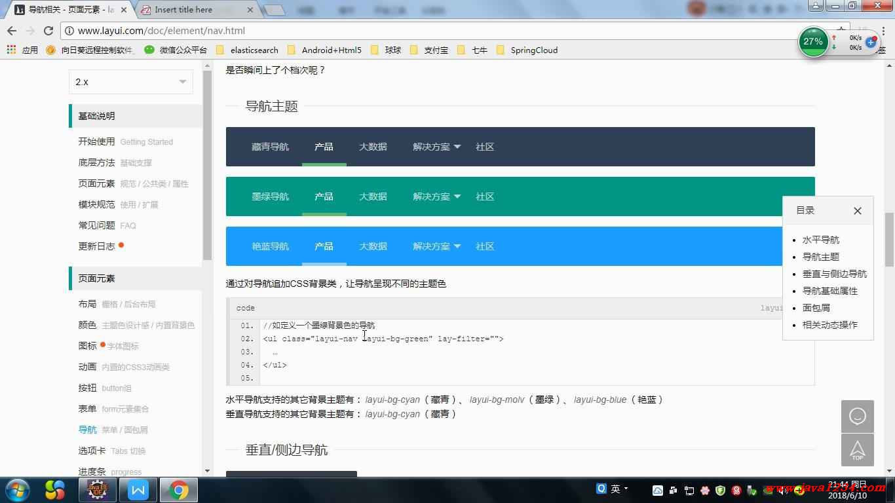
Task: Open 底层方法 基础支撑 page
Action: [115, 162]
